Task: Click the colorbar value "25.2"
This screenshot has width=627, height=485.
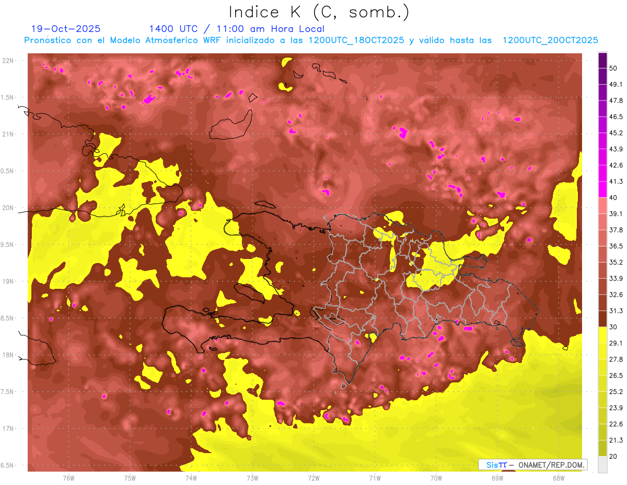Action: tap(617, 392)
